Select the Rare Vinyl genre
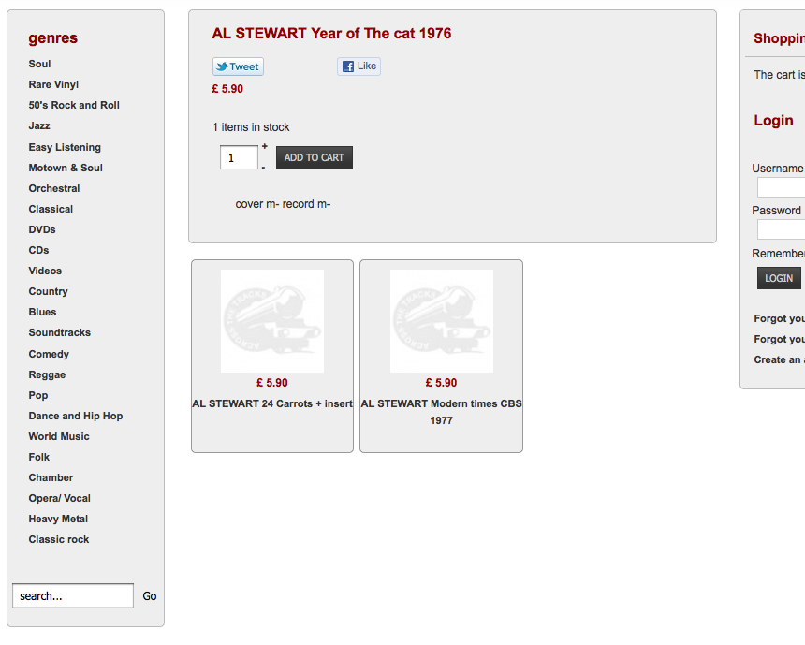 [x=53, y=84]
